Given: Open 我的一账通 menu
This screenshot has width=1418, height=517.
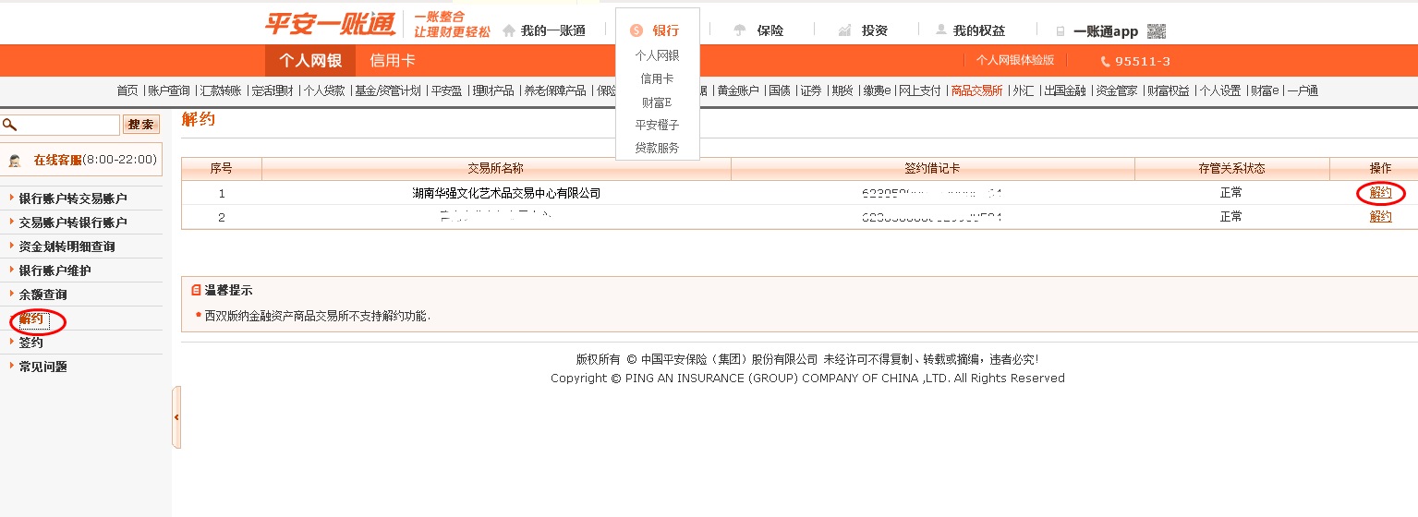Looking at the screenshot, I should coord(552,30).
